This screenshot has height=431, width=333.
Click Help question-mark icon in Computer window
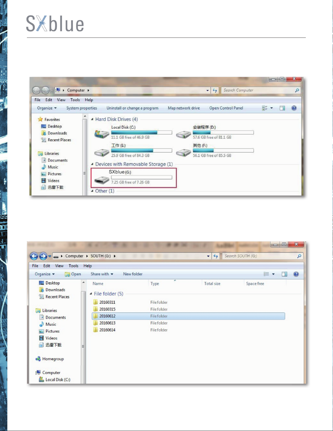click(x=294, y=108)
